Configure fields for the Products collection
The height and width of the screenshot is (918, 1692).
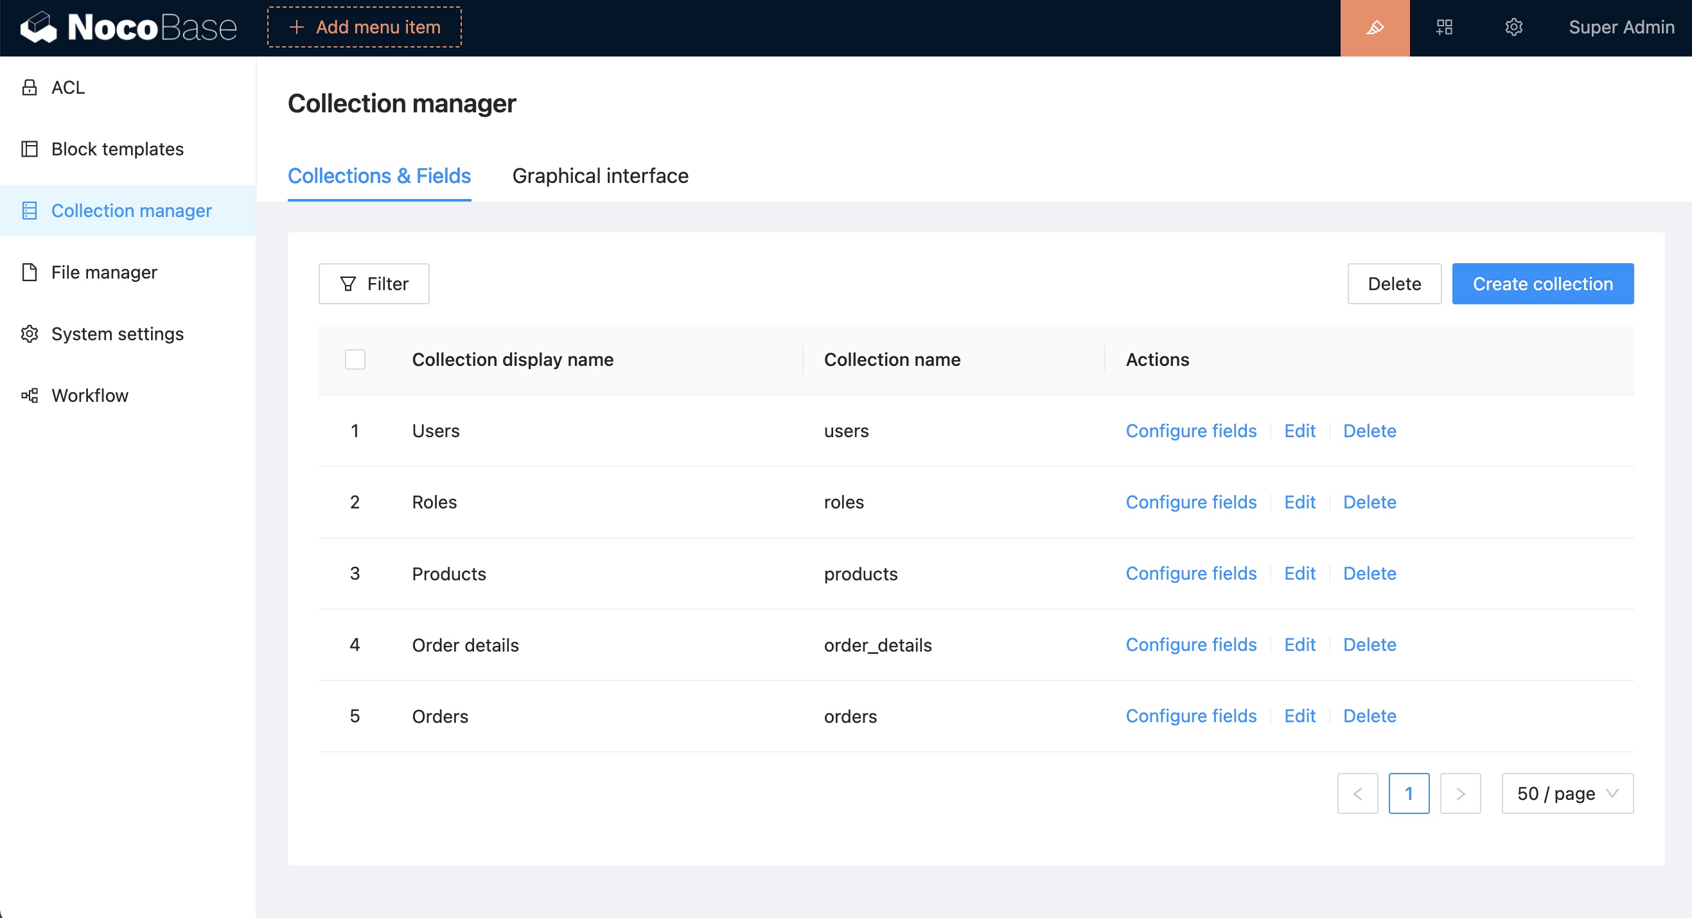click(1190, 573)
